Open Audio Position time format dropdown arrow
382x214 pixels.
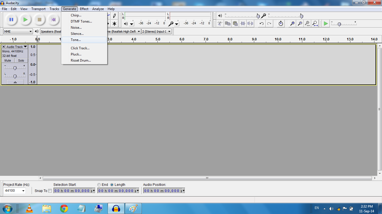(183, 191)
